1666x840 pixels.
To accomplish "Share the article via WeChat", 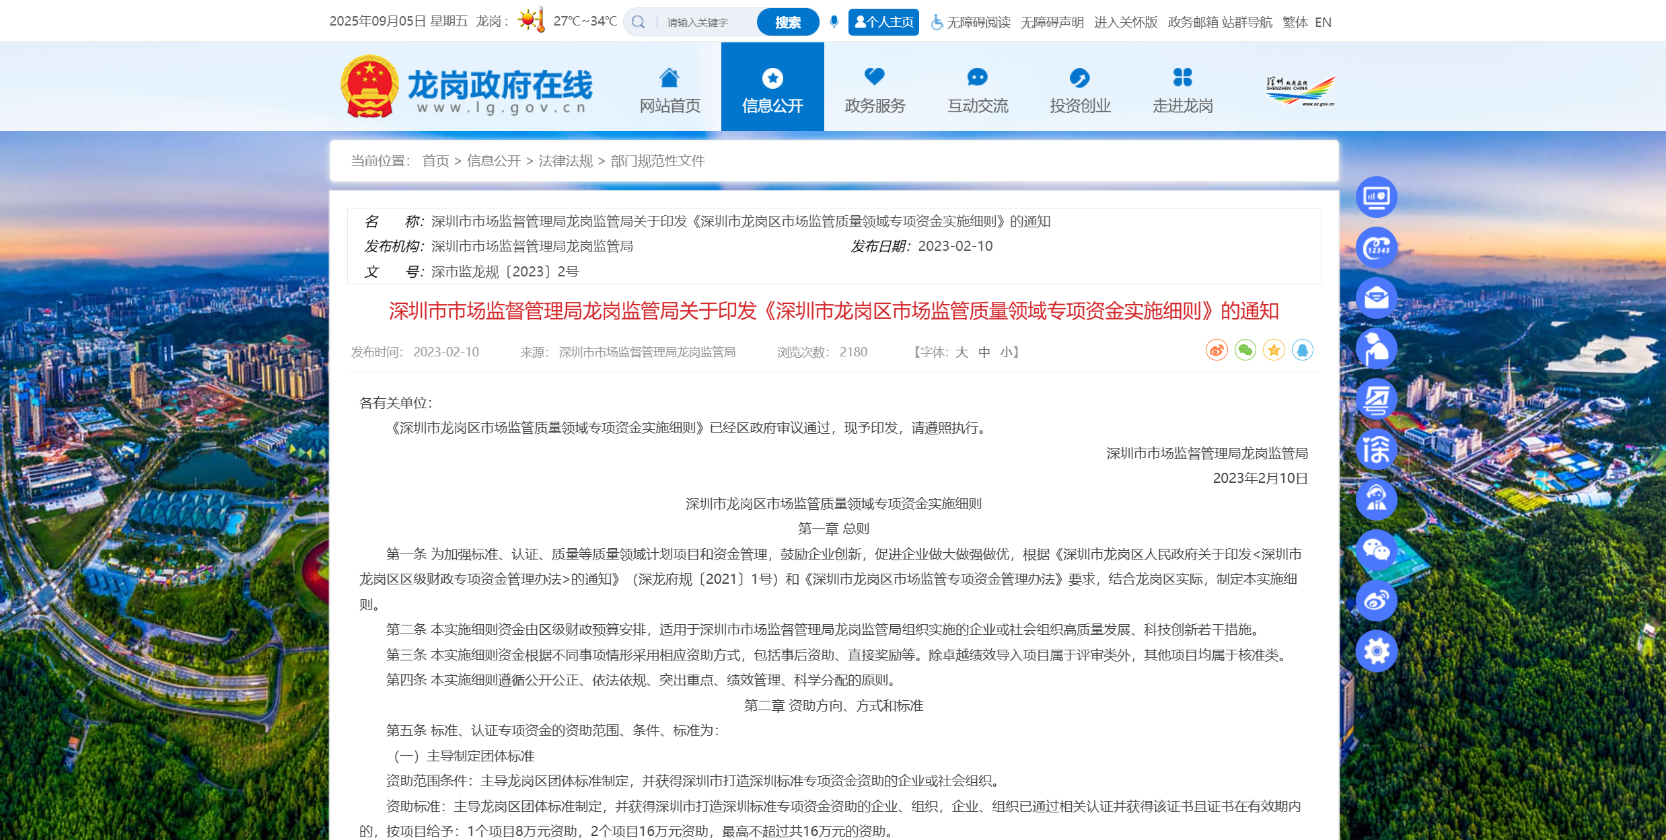I will coord(1245,350).
